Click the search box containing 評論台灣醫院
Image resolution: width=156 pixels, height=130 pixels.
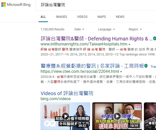coord(96,5)
